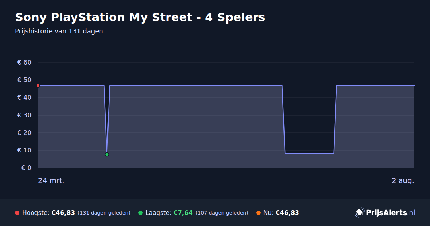Select the red highest-price marker on chart
430x226 pixels.
pos(38,86)
